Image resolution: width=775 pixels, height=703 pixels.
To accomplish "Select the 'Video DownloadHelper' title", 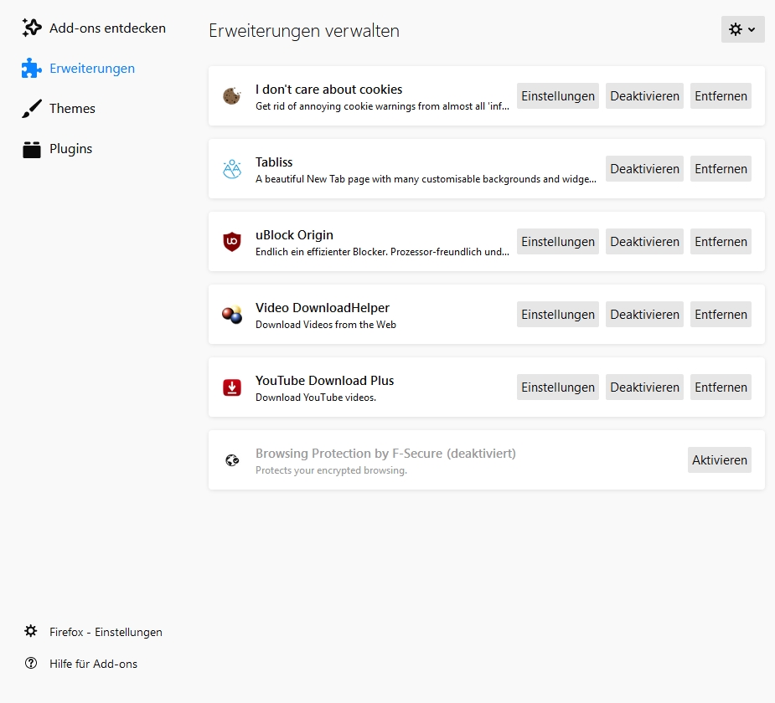I will [323, 308].
